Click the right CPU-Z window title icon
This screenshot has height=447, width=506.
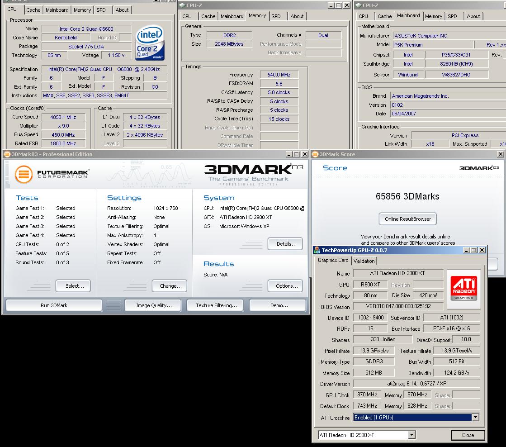pos(359,5)
